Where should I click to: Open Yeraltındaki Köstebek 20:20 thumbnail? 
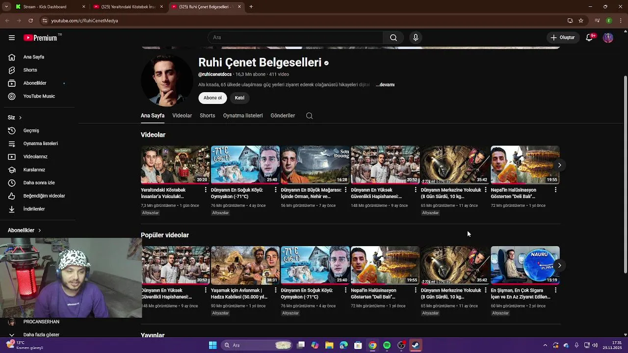pyautogui.click(x=175, y=165)
